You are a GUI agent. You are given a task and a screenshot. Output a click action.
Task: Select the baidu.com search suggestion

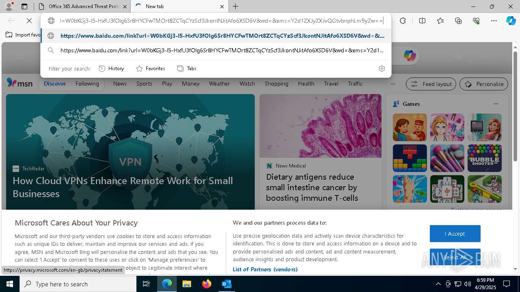point(216,50)
